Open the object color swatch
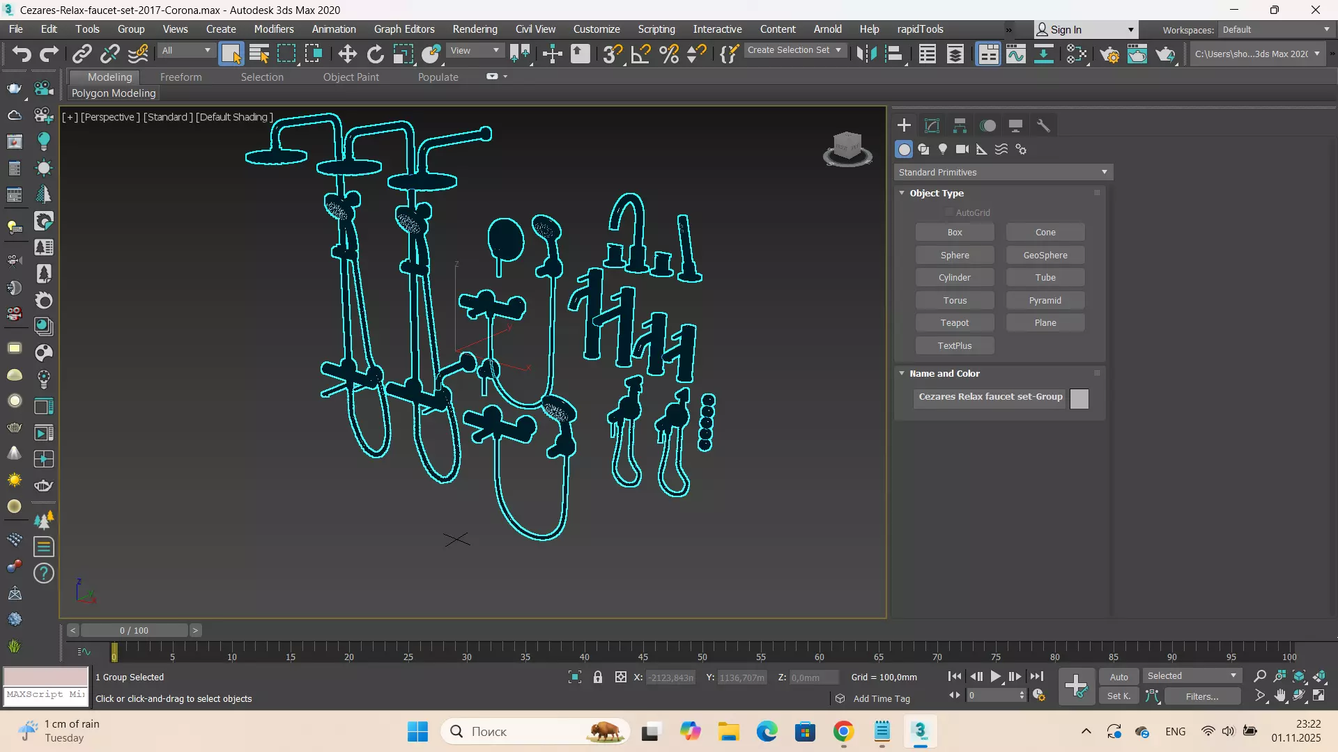Viewport: 1338px width, 752px height. 1079,398
